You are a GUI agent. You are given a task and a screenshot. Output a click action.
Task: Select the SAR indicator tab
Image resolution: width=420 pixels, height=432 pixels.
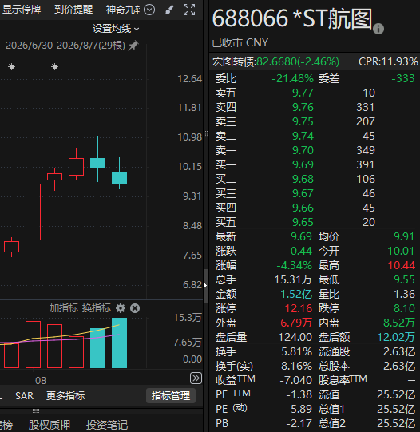click(24, 396)
